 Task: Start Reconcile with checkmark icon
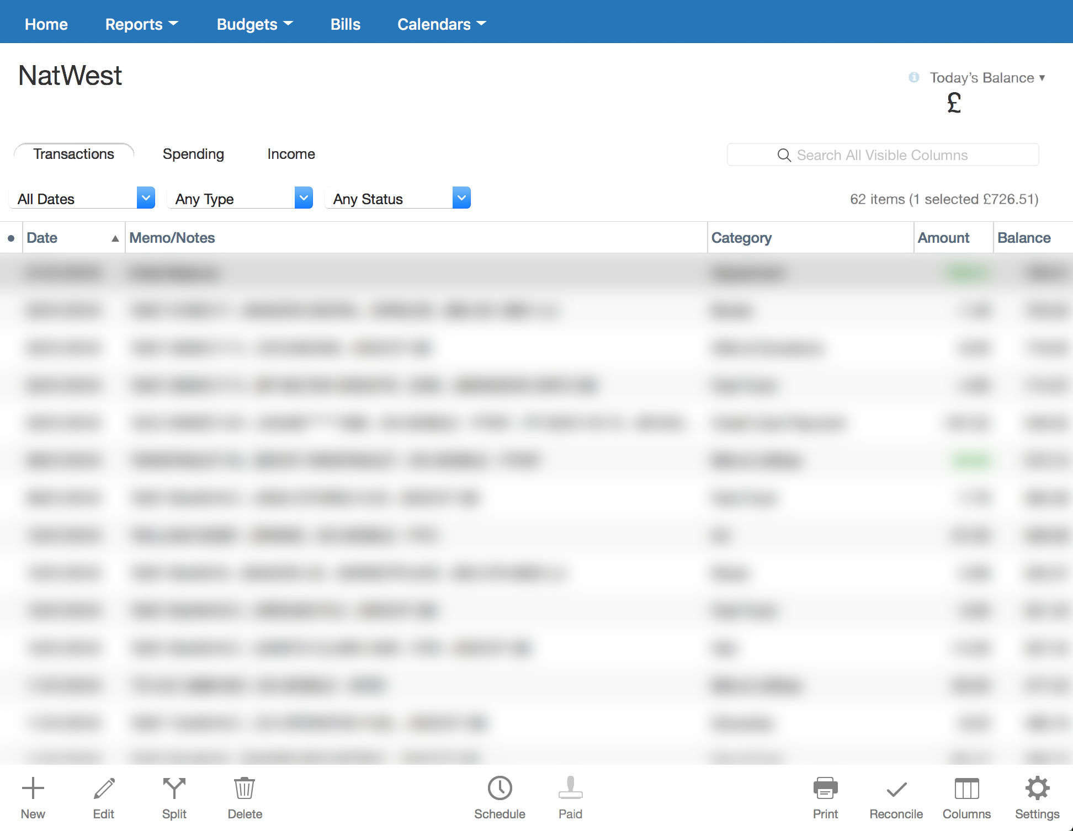[896, 790]
